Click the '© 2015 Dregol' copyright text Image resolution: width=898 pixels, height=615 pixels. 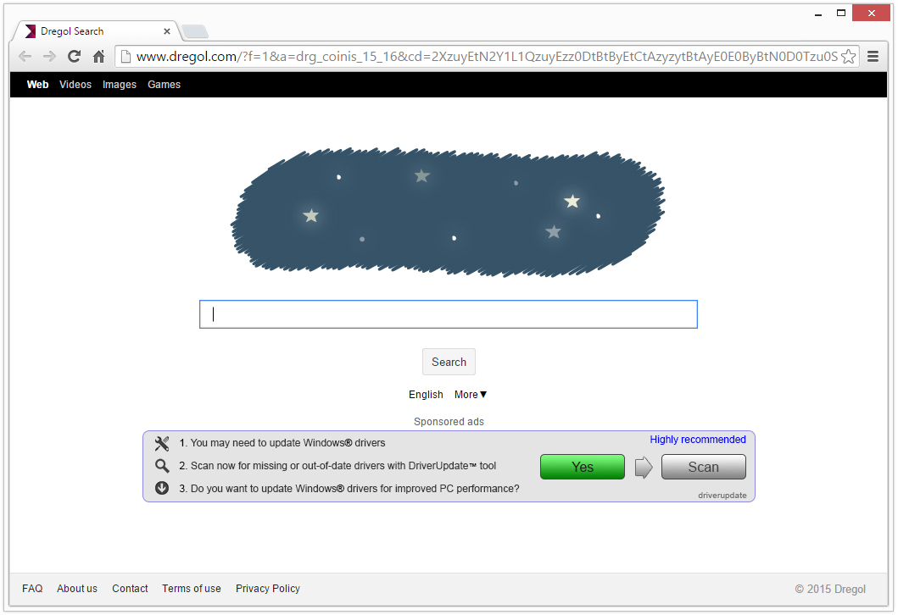830,590
